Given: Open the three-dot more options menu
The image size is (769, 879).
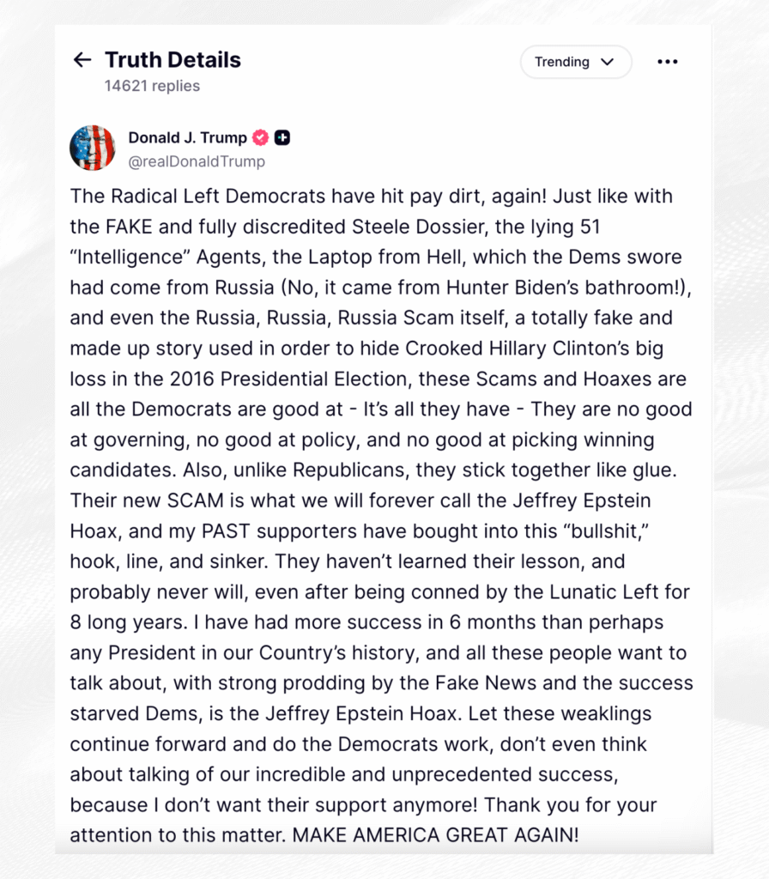Looking at the screenshot, I should [667, 62].
